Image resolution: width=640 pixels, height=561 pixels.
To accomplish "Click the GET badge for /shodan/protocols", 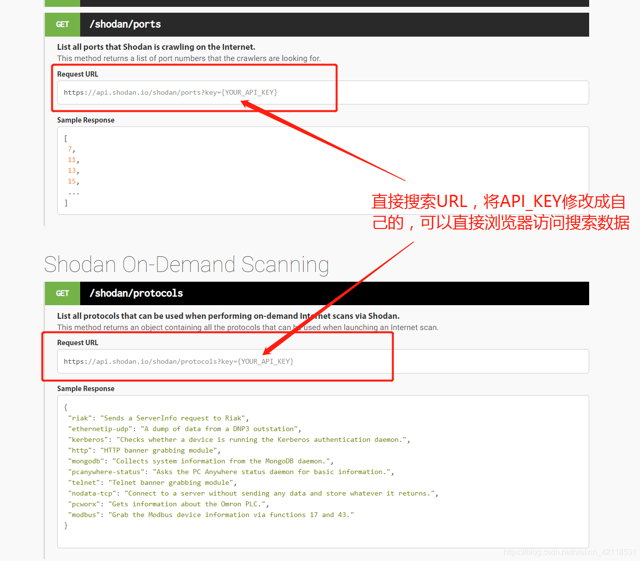I will pyautogui.click(x=63, y=293).
